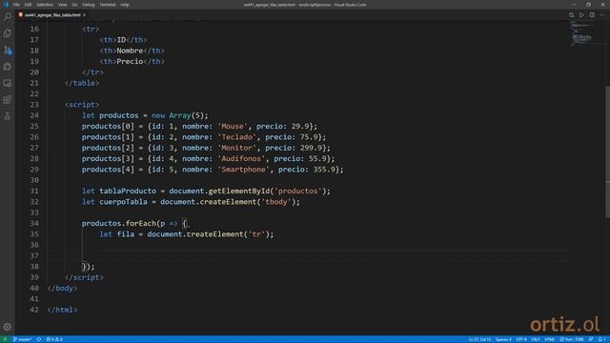The width and height of the screenshot is (610, 343).
Task: Open the Extensions view
Action: coord(8,99)
